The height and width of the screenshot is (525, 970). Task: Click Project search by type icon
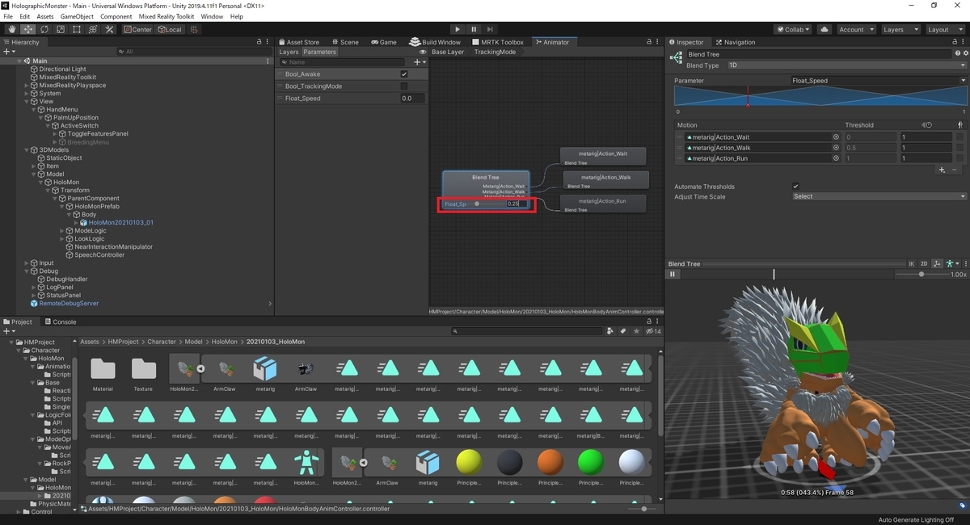point(612,331)
